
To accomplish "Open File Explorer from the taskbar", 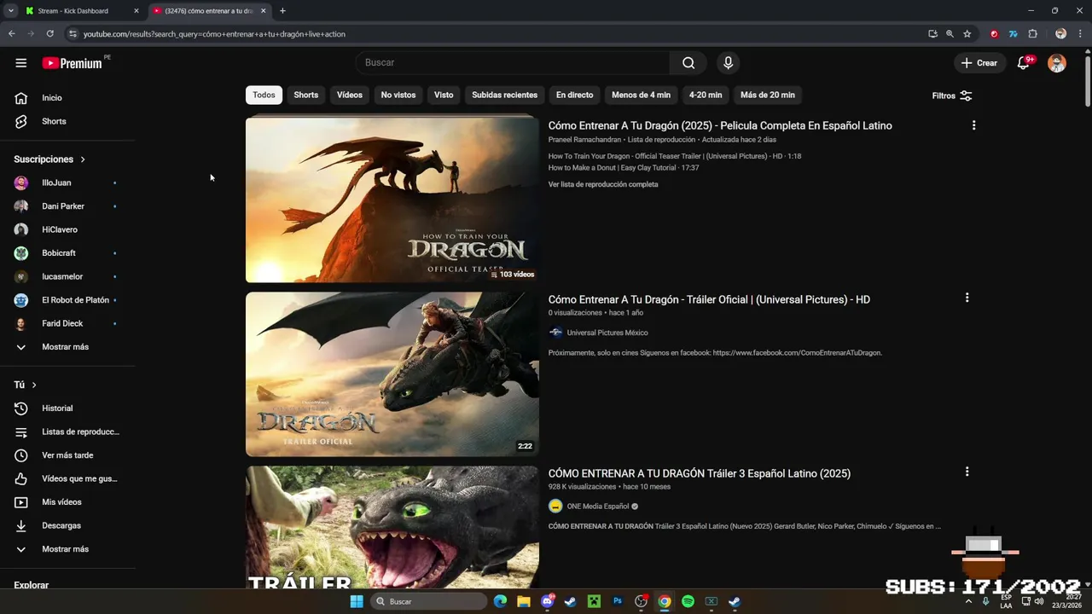I will (x=524, y=601).
